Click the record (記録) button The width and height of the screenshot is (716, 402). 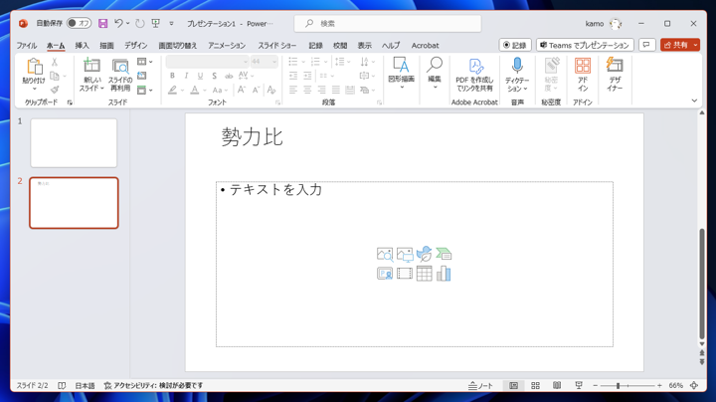click(515, 45)
